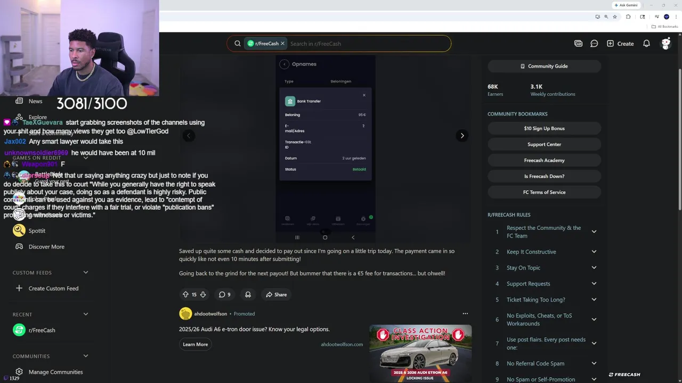Open the Audi class action ad image

coord(420,353)
